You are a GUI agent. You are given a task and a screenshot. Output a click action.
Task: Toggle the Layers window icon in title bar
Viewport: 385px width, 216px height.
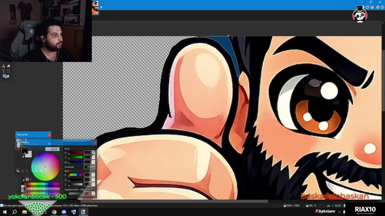click(367, 7)
